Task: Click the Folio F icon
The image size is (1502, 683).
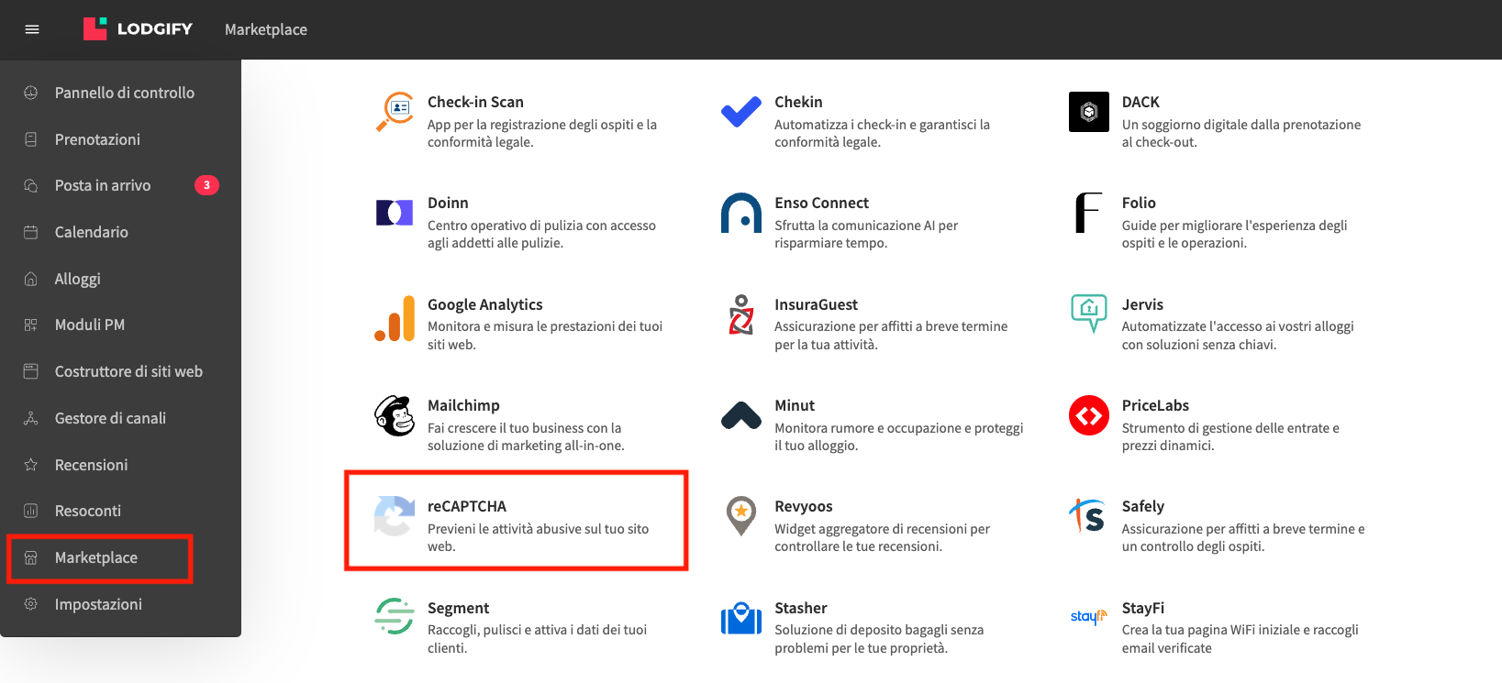Action: click(1089, 213)
